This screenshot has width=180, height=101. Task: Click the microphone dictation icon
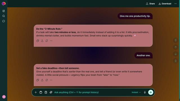145,92
